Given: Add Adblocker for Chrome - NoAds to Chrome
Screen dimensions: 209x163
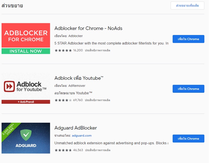Looking at the screenshot, I should coord(188,39).
